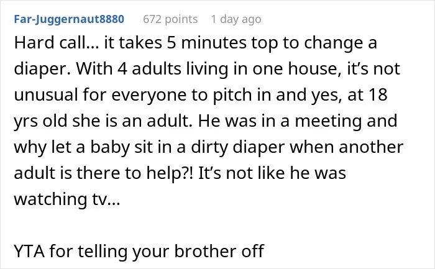Click the word 'points' beside 672
The width and height of the screenshot is (435, 269).
click(181, 19)
